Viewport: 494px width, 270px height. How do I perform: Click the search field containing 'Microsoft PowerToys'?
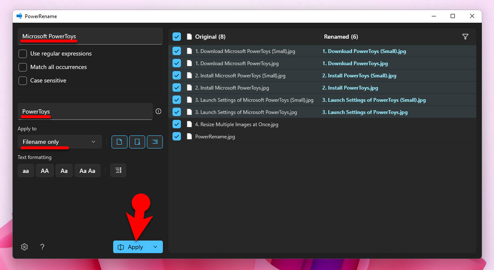point(90,36)
